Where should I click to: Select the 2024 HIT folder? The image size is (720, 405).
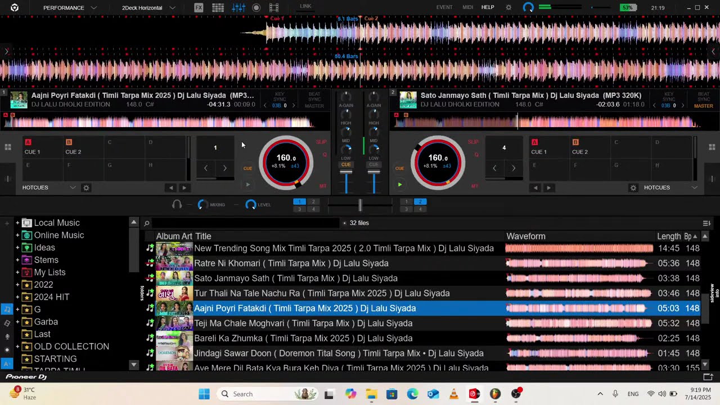(x=52, y=298)
